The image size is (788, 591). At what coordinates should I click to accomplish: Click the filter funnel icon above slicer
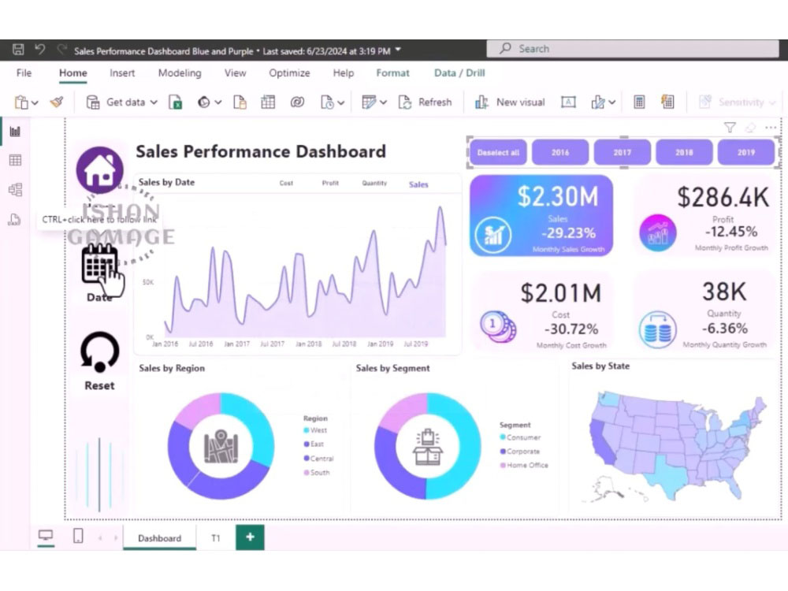point(730,128)
